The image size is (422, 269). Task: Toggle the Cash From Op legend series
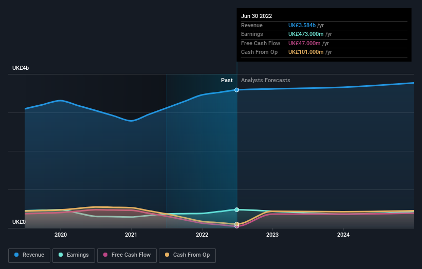point(187,255)
